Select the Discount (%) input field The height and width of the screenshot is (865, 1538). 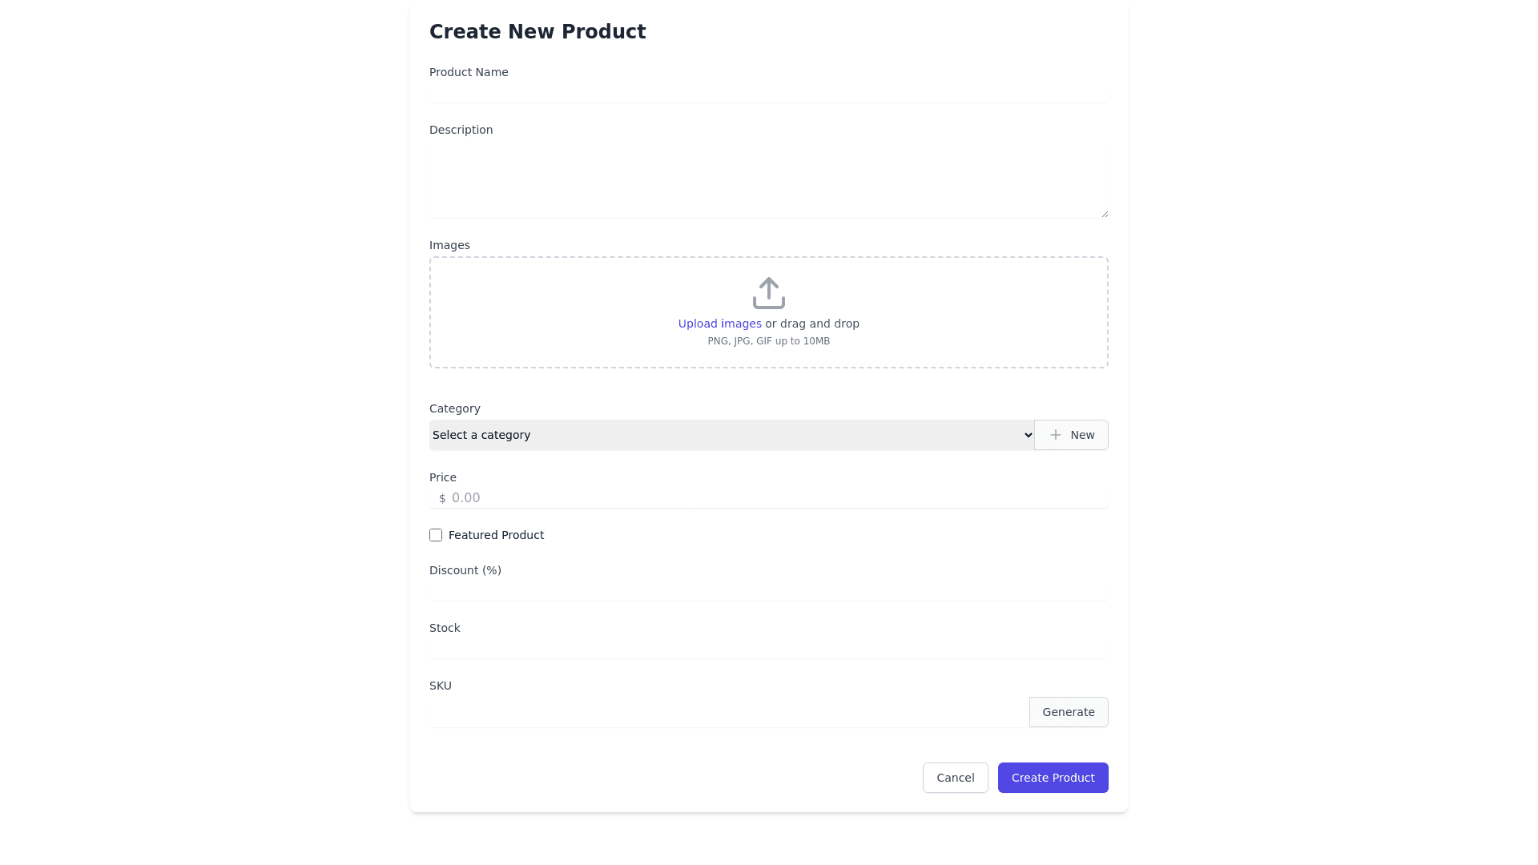[768, 591]
